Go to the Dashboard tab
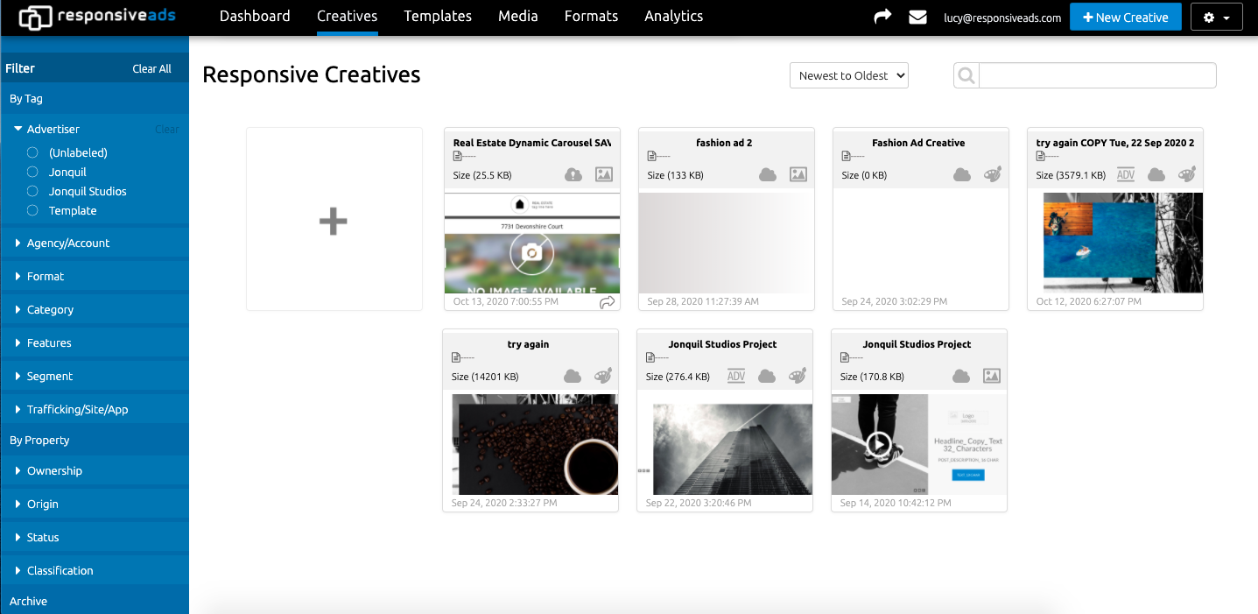Screen dimensions: 1258x614 (255, 17)
